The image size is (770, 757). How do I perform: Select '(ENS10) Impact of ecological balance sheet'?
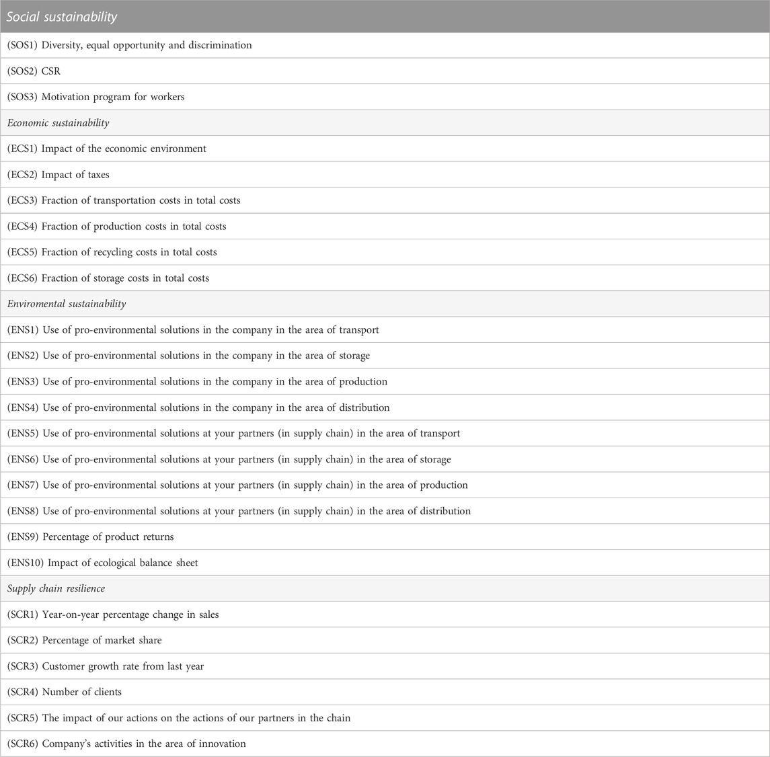(385, 563)
